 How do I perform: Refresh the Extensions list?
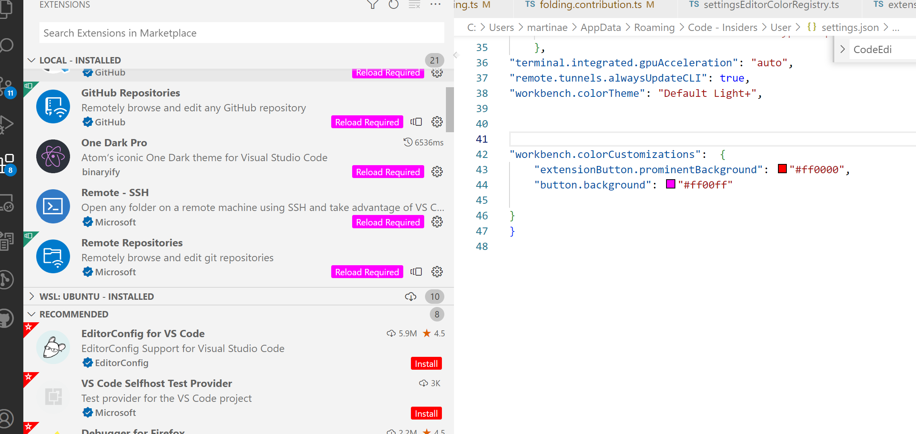394,5
